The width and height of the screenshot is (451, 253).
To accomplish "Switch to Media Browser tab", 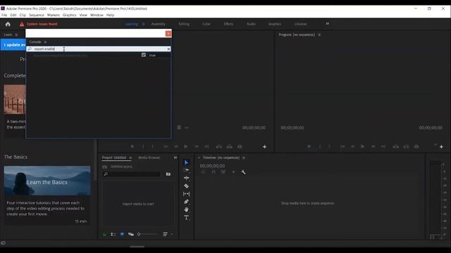I will 149,157.
